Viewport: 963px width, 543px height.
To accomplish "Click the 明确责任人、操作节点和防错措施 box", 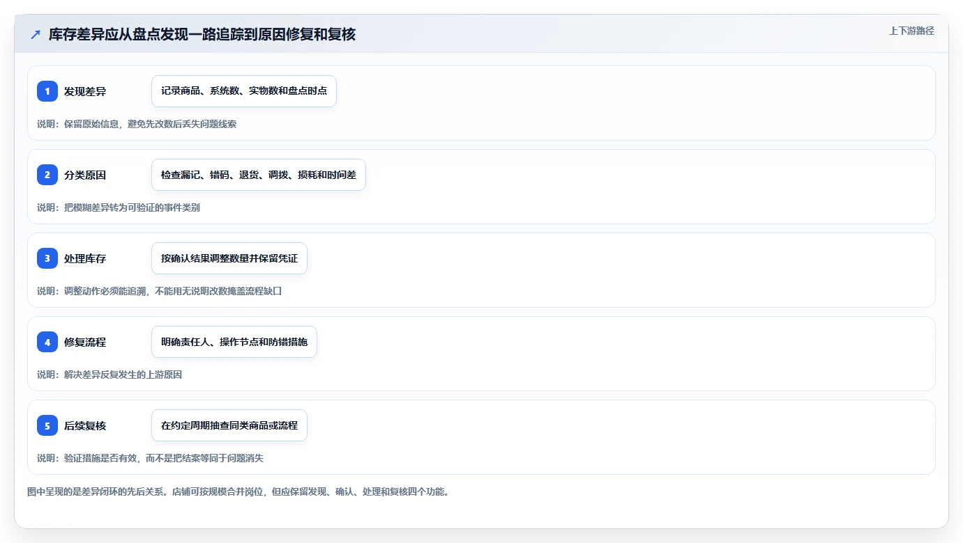I will pos(234,342).
